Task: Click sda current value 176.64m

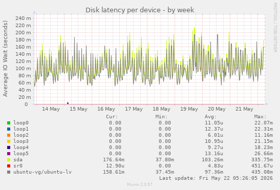Action: (x=114, y=160)
